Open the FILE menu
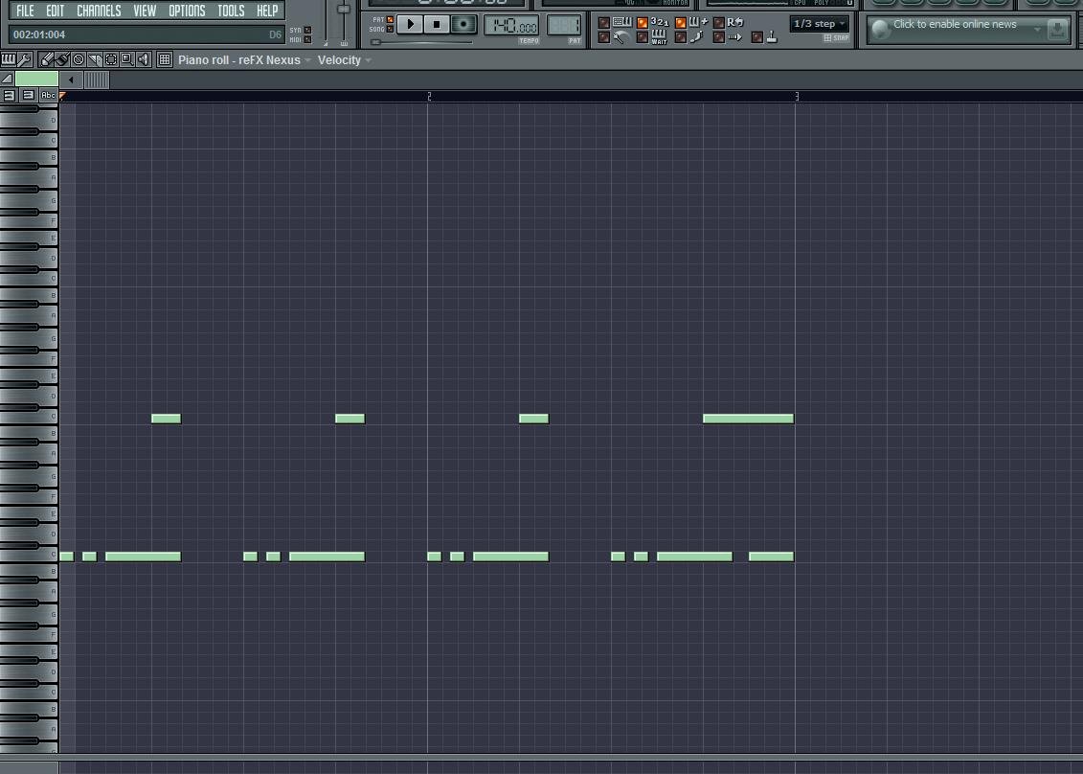The width and height of the screenshot is (1083, 774). pyautogui.click(x=25, y=11)
